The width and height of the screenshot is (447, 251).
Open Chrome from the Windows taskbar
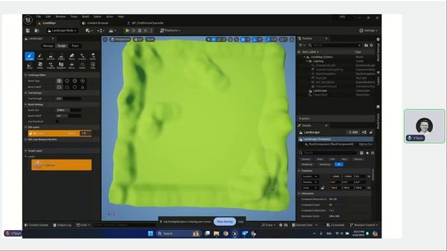(x=226, y=234)
